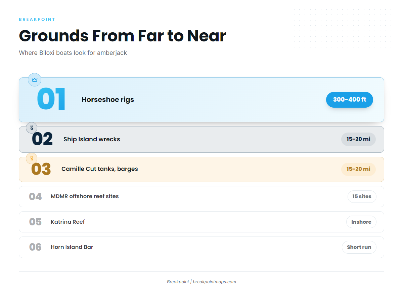Image resolution: width=403 pixels, height=293 pixels.
Task: Click the Inshore tag for Katrina Reef
Action: pos(361,222)
